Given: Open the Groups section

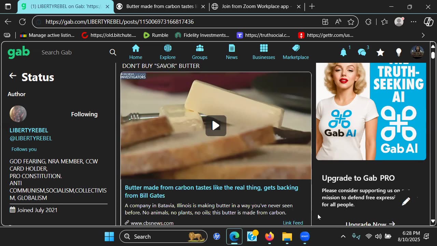Looking at the screenshot, I should (200, 52).
